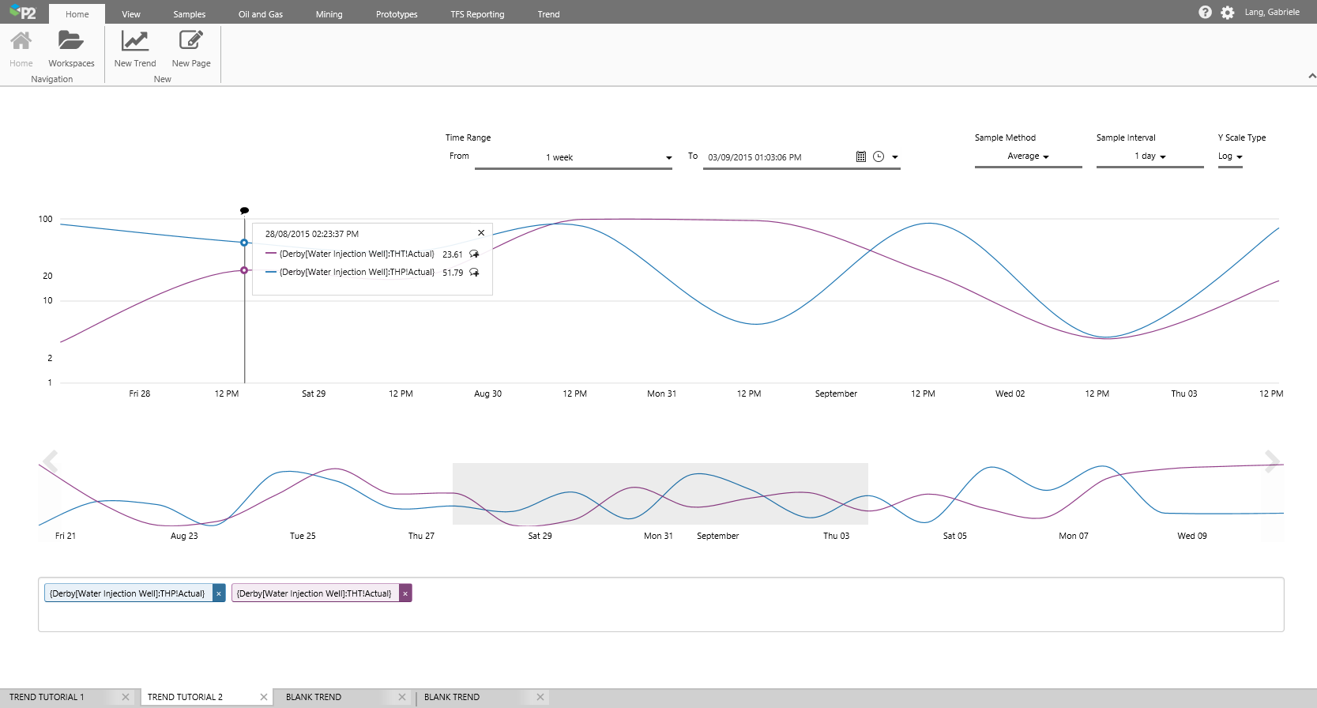This screenshot has width=1317, height=708.
Task: Open the help question mark icon
Action: click(1205, 13)
